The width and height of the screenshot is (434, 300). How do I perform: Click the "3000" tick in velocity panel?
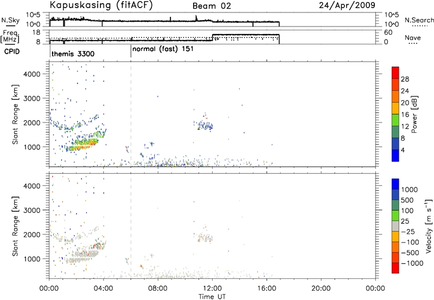[x=32, y=210]
